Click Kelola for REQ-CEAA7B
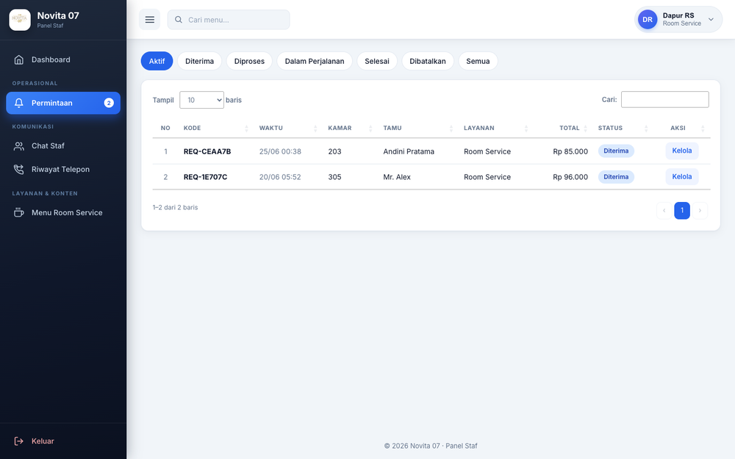The image size is (735, 459). pyautogui.click(x=681, y=151)
